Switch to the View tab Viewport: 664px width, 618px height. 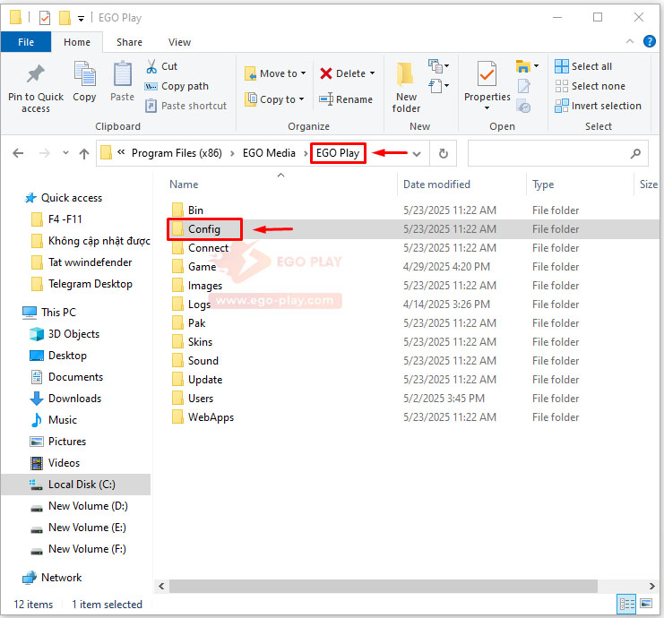pos(179,42)
